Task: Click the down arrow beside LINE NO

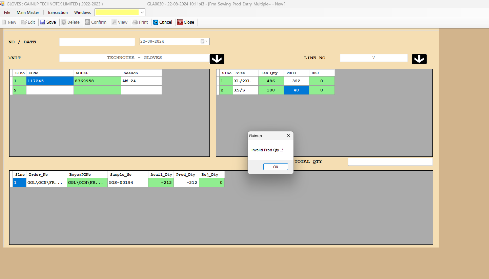Action: tap(419, 59)
